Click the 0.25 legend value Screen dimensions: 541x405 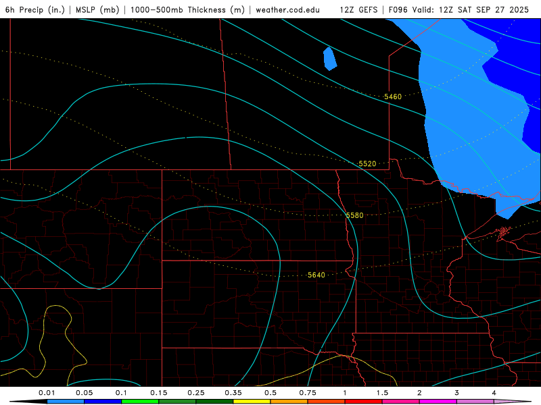pos(196,393)
